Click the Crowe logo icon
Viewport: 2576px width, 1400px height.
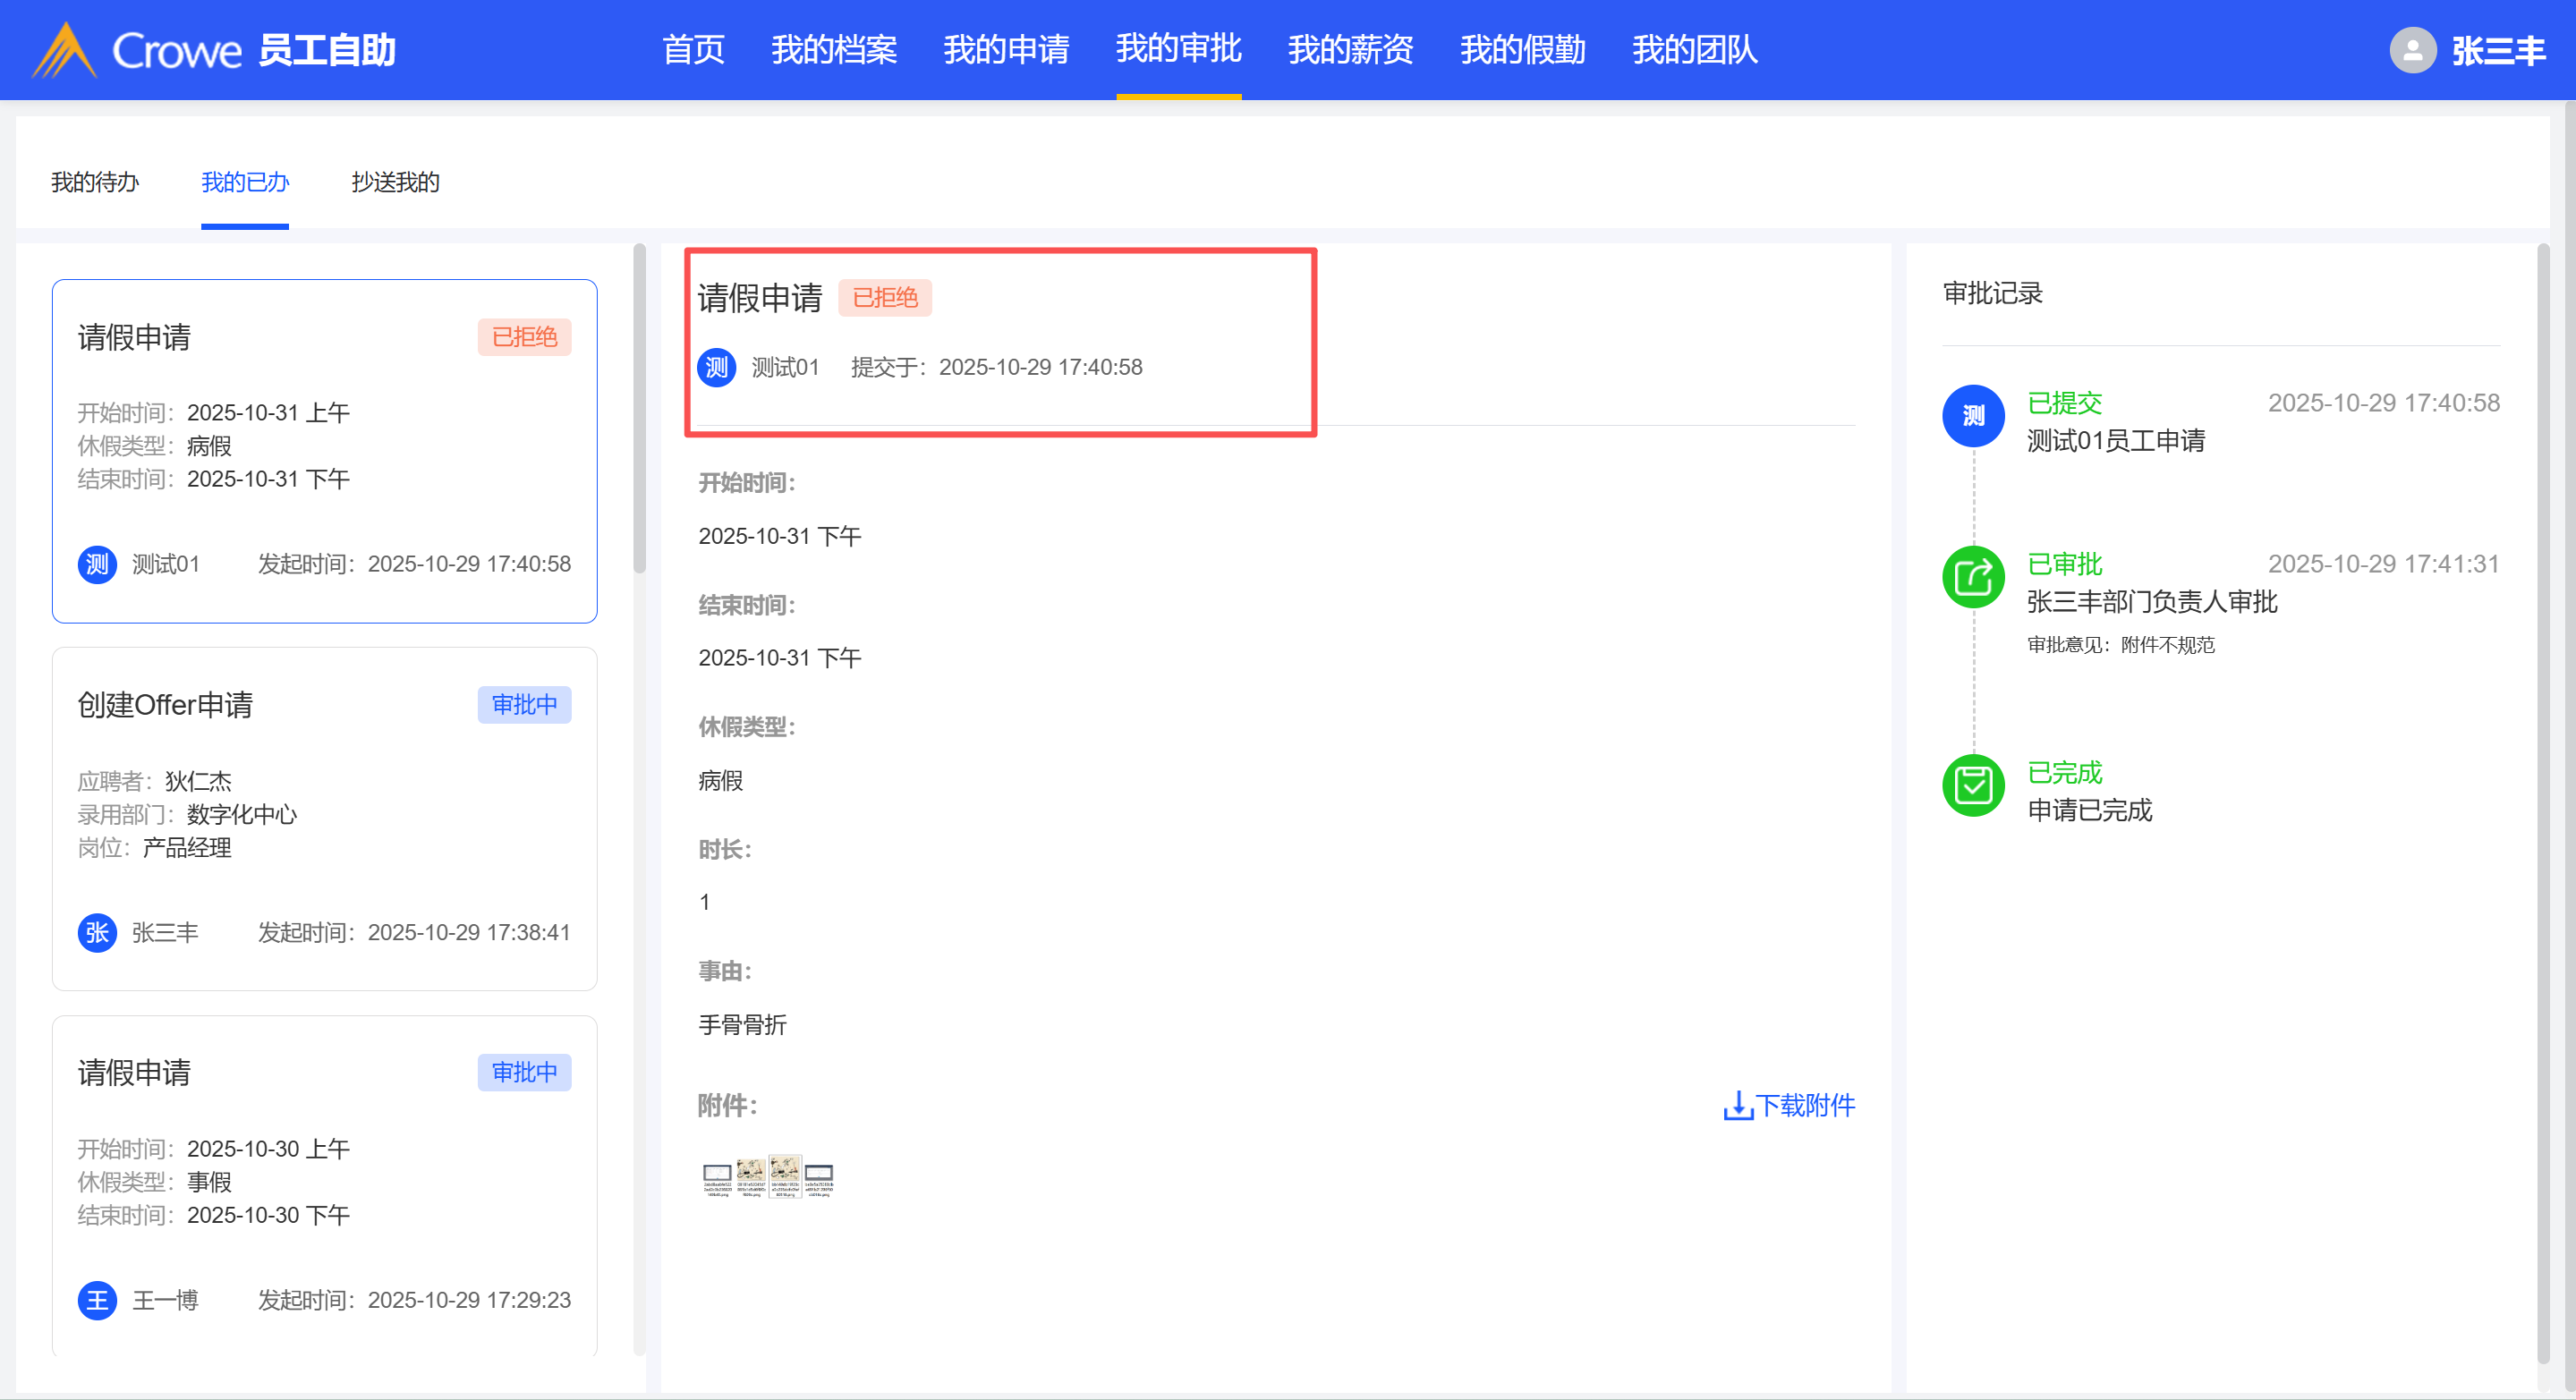tap(64, 50)
